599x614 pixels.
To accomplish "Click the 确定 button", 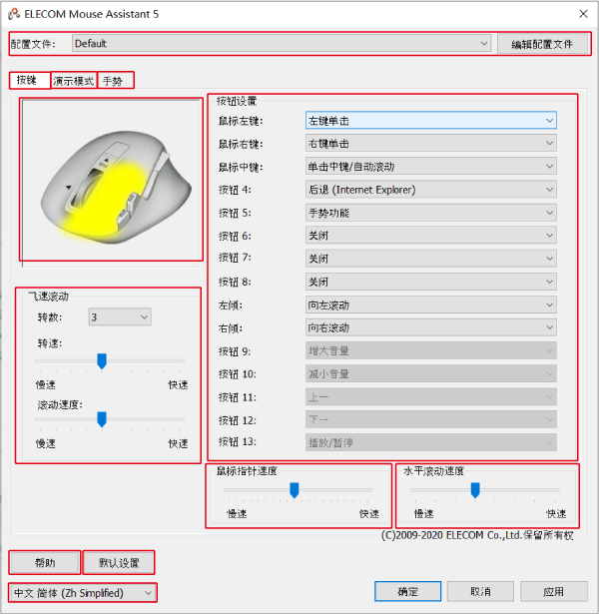I will pos(408,591).
